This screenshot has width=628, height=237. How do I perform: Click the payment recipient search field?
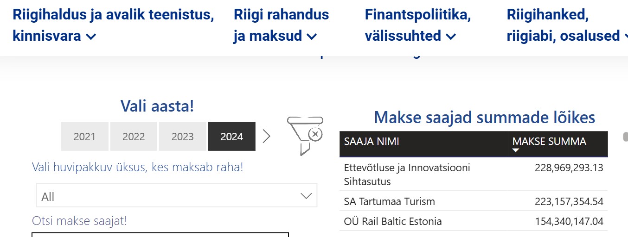coord(160,235)
